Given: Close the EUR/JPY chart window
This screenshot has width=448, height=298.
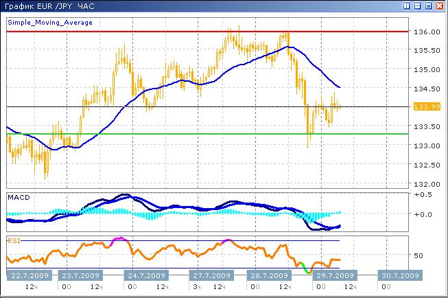Looking at the screenshot, I should 440,5.
